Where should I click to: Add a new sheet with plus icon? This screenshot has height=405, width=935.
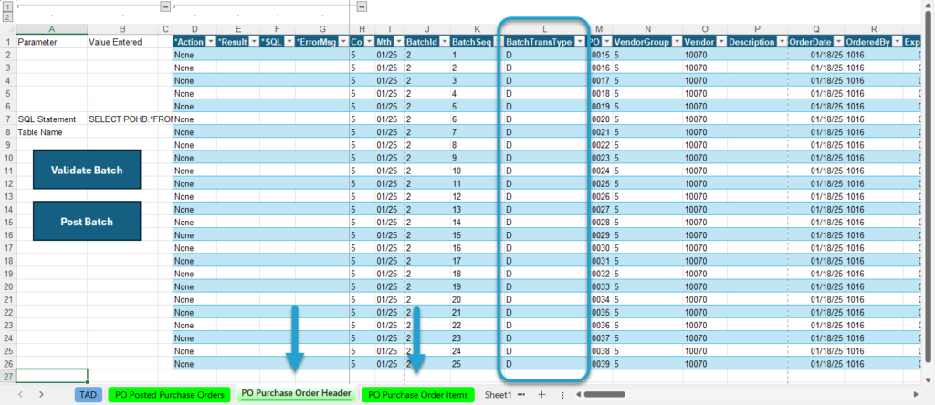pyautogui.click(x=541, y=394)
